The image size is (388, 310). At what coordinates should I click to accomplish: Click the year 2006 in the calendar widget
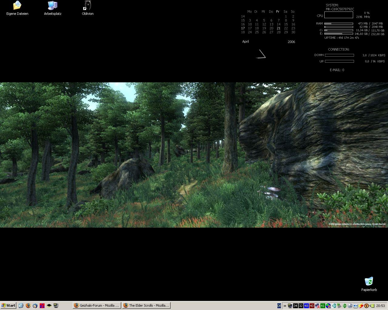(x=291, y=42)
